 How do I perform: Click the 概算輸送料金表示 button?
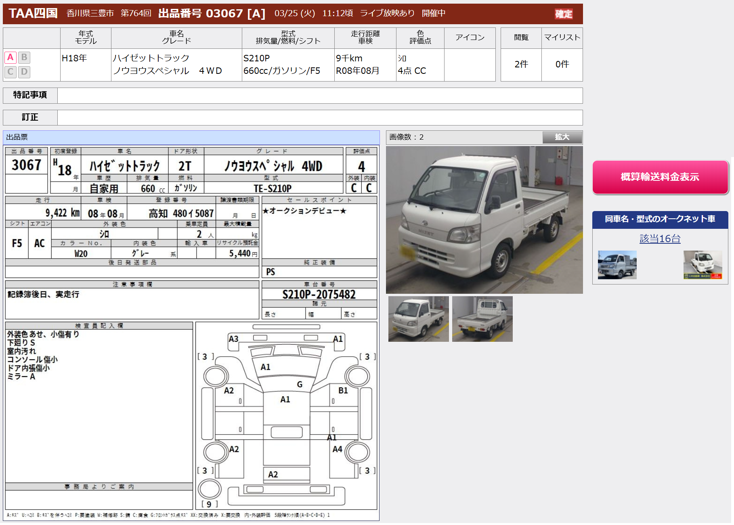pyautogui.click(x=660, y=177)
